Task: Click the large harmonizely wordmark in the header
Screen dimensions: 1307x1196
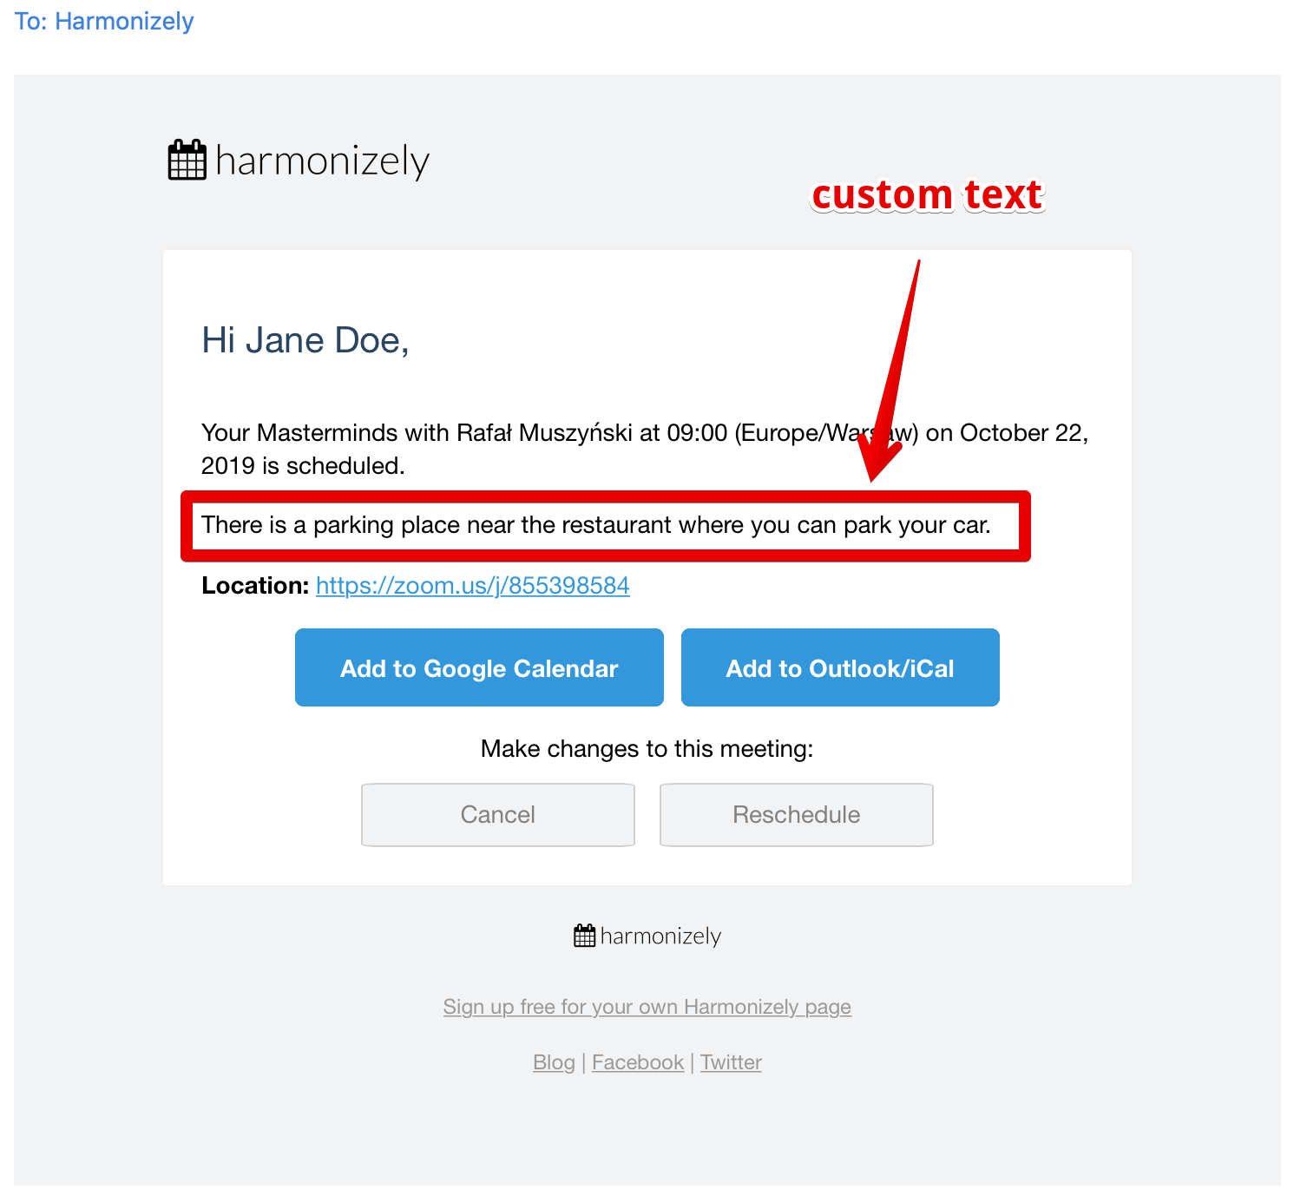Action: [x=322, y=161]
